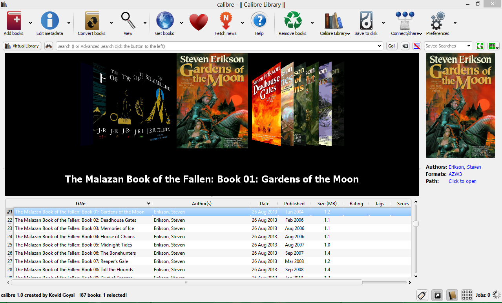Click the Get books globe icon
Screen dimensions: 502x303
pos(164,21)
